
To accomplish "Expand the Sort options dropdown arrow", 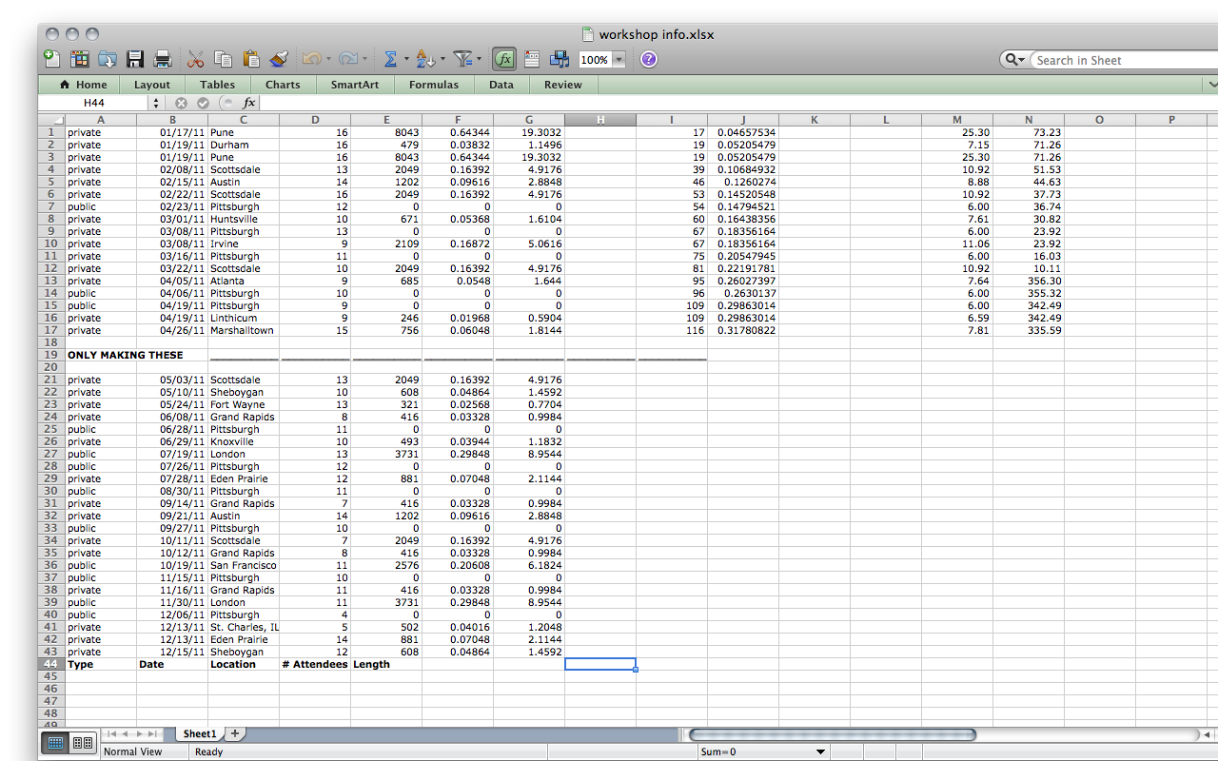I will (442, 59).
